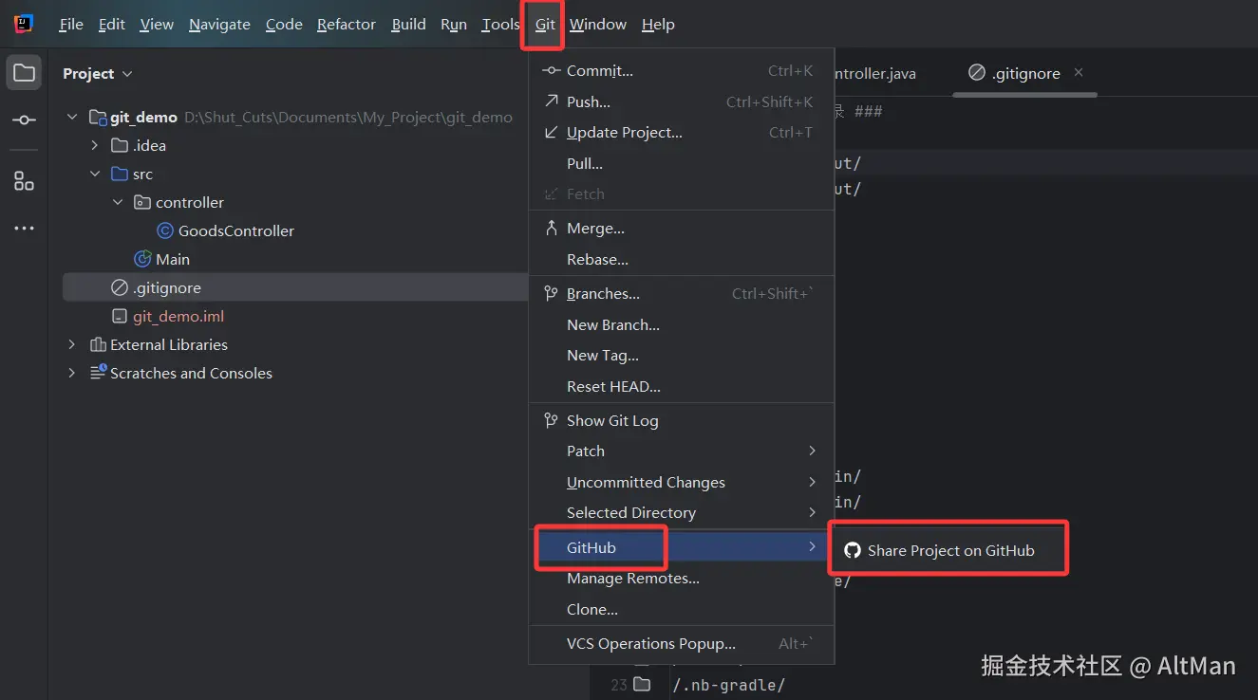Viewport: 1258px width, 700px height.
Task: Select GitHub submenu entry
Action: pyautogui.click(x=682, y=547)
